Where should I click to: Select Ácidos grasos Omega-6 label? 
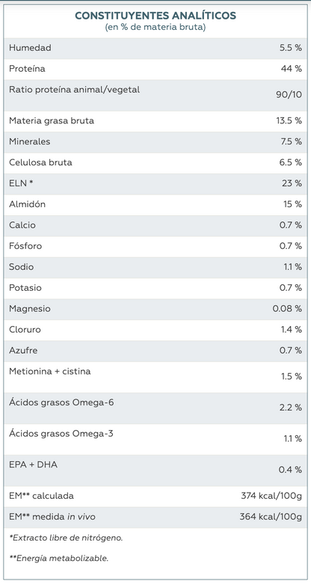61,402
